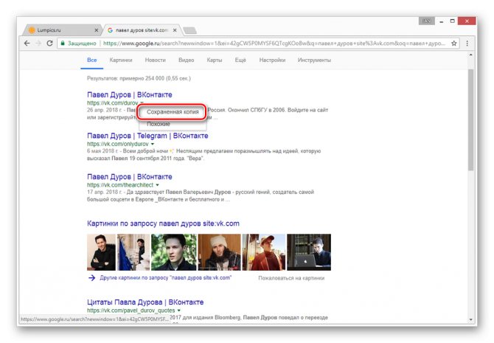Open a new tab with the new-tab button
Viewport: 494px width, 343px height.
coord(189,30)
